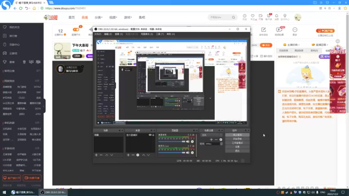Open the Tools menu in OBS
This screenshot has width=349, height=196.
(160, 34)
